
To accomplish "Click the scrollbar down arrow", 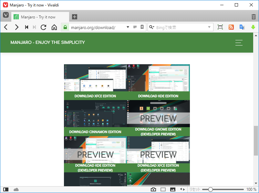I will pyautogui.click(x=256, y=183).
